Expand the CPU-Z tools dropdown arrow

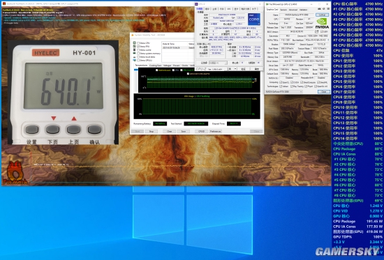235,69
